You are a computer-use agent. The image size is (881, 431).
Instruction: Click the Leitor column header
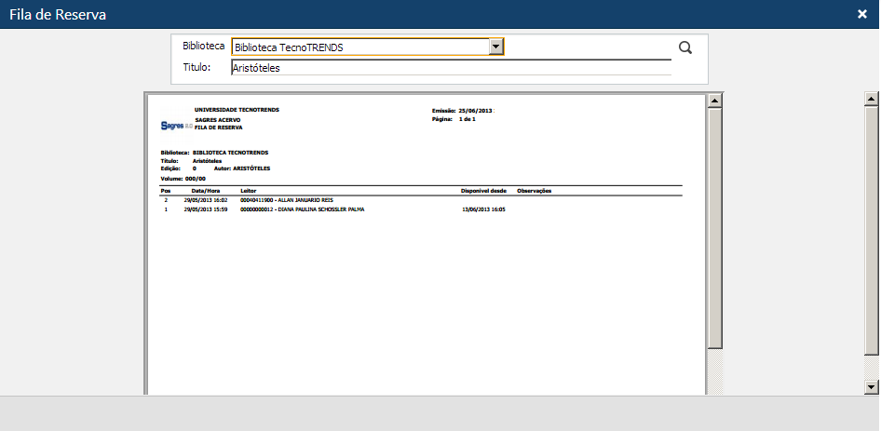pyautogui.click(x=248, y=191)
